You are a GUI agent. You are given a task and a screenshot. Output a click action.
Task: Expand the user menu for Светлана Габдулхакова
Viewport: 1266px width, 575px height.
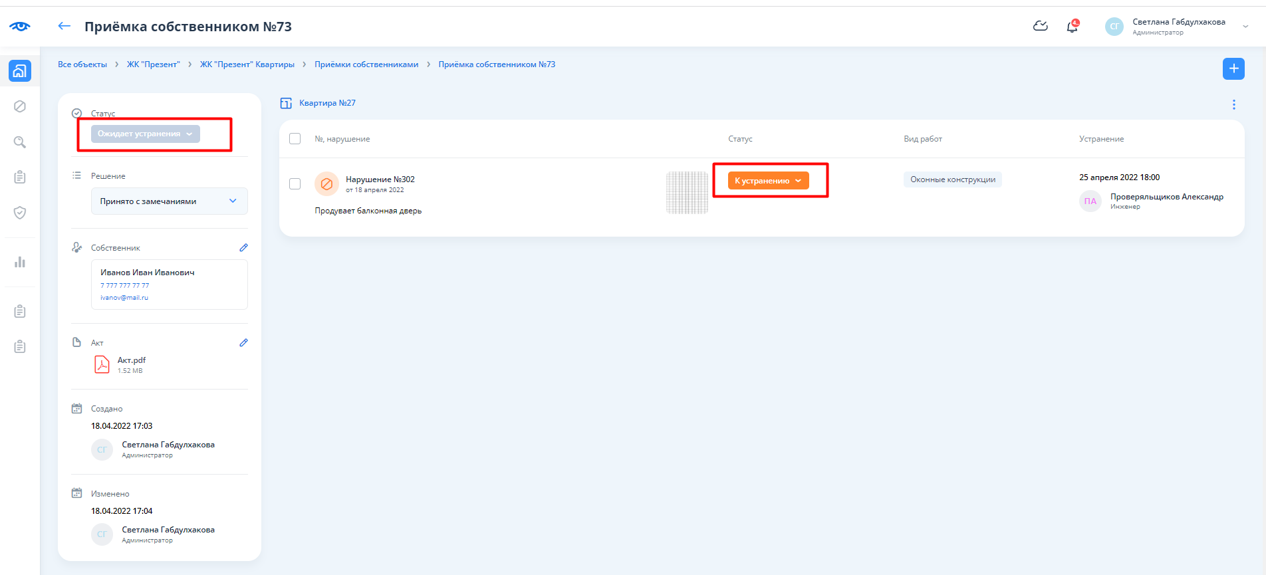tap(1245, 27)
